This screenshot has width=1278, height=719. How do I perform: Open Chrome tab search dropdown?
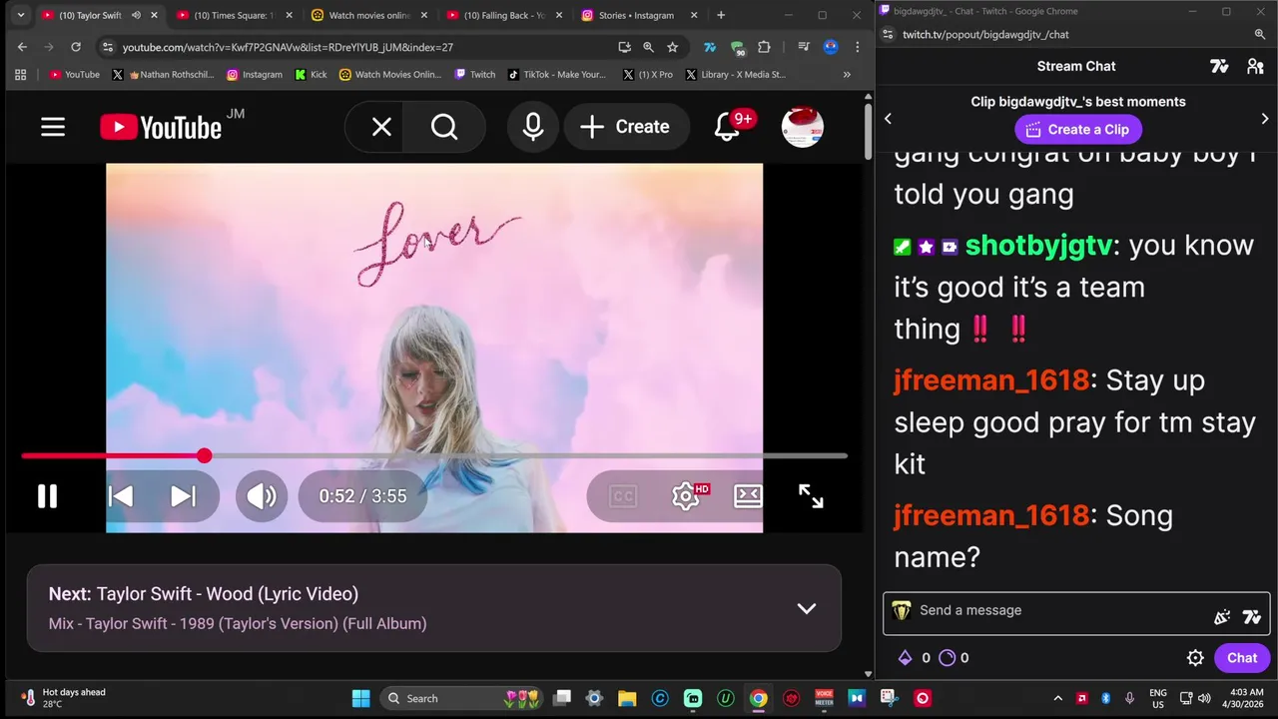point(20,15)
